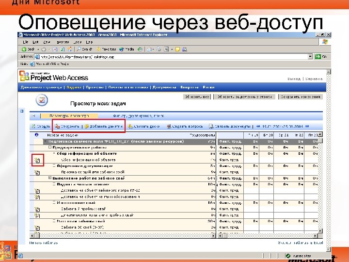This screenshot has width=349, height=262.
Task: Click the IE Forward arrow icon
Action: click(x=44, y=49)
